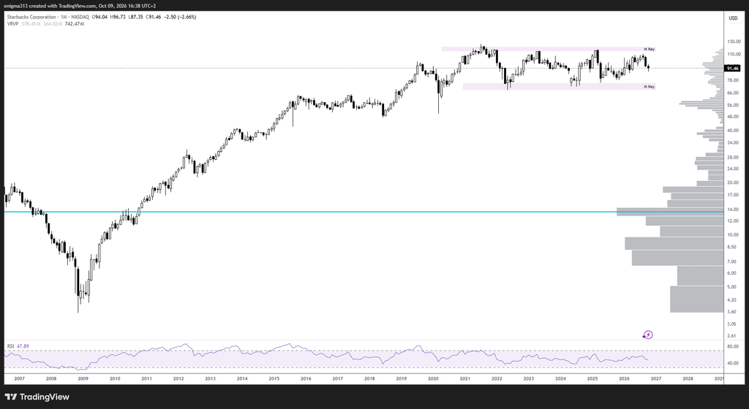Click the 2026 year label on time axis
Image resolution: width=749 pixels, height=409 pixels.
pos(625,379)
